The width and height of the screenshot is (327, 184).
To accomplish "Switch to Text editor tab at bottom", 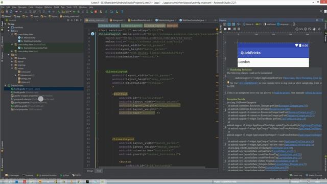I will (99, 171).
